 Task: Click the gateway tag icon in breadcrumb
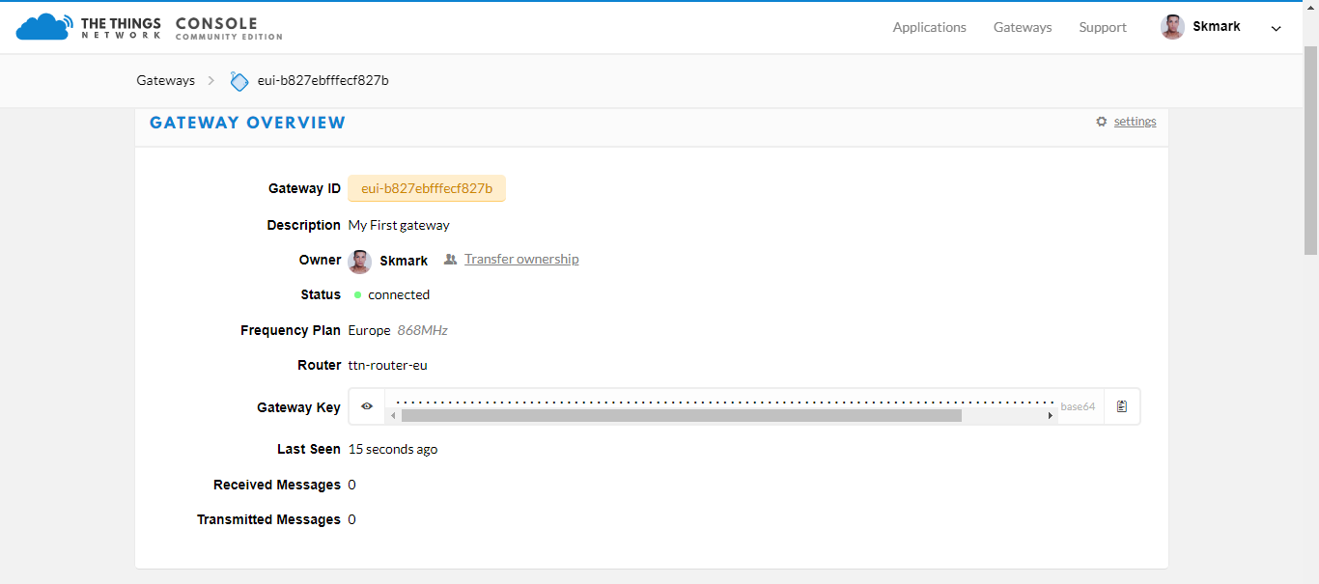(239, 81)
